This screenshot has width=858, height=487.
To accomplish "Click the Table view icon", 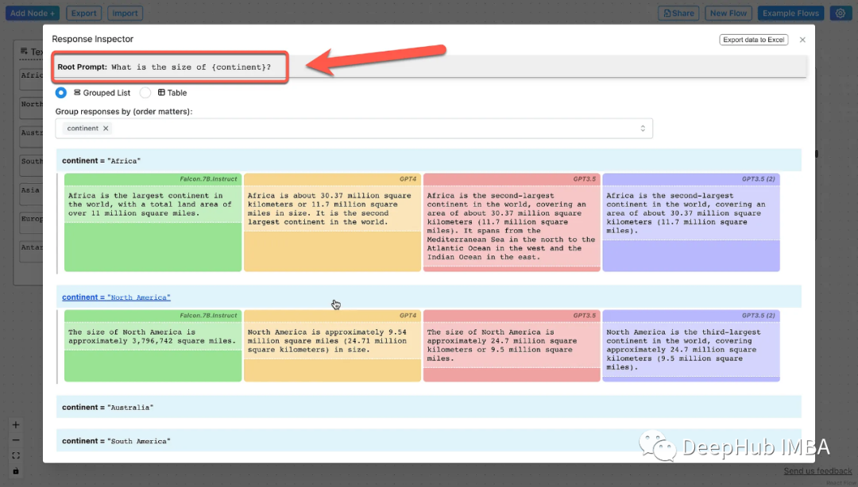I will pyautogui.click(x=161, y=92).
